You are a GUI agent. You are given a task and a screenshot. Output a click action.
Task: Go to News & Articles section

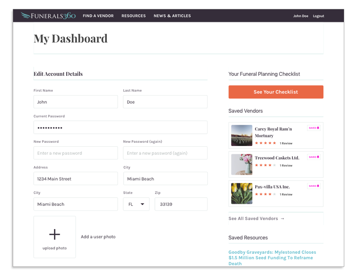coord(172,16)
